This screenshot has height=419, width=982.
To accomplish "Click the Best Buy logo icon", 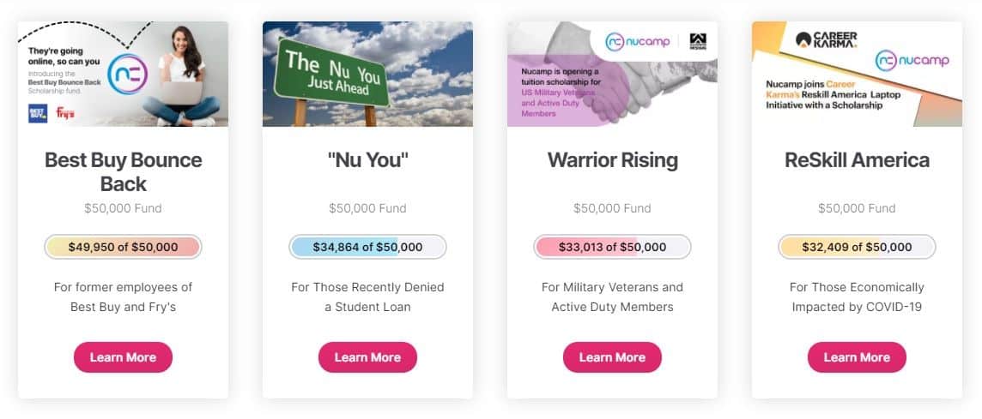I will (x=38, y=113).
